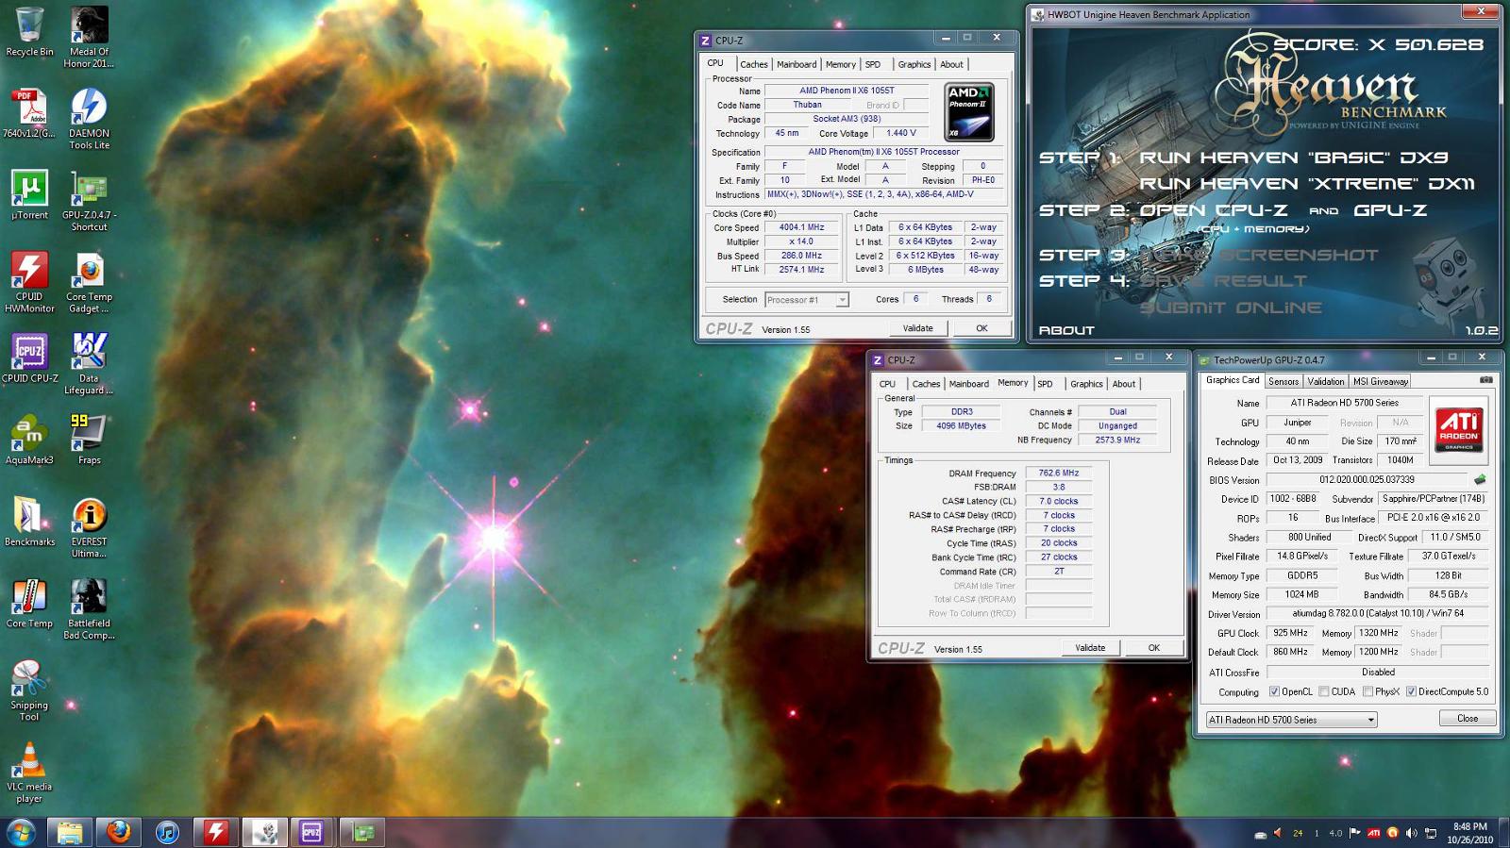The width and height of the screenshot is (1510, 848).
Task: Click SUBMIT ONLINE in Heaven app
Action: tap(1231, 308)
